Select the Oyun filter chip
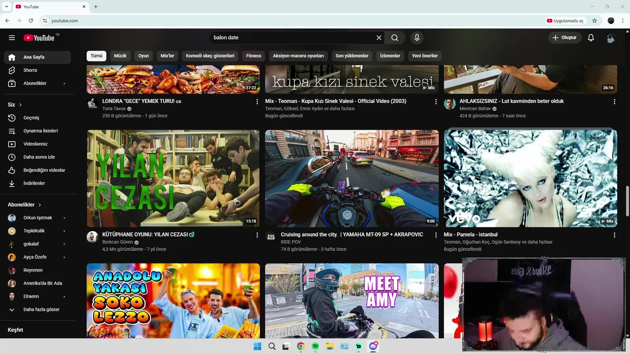This screenshot has height=354, width=630. click(143, 56)
